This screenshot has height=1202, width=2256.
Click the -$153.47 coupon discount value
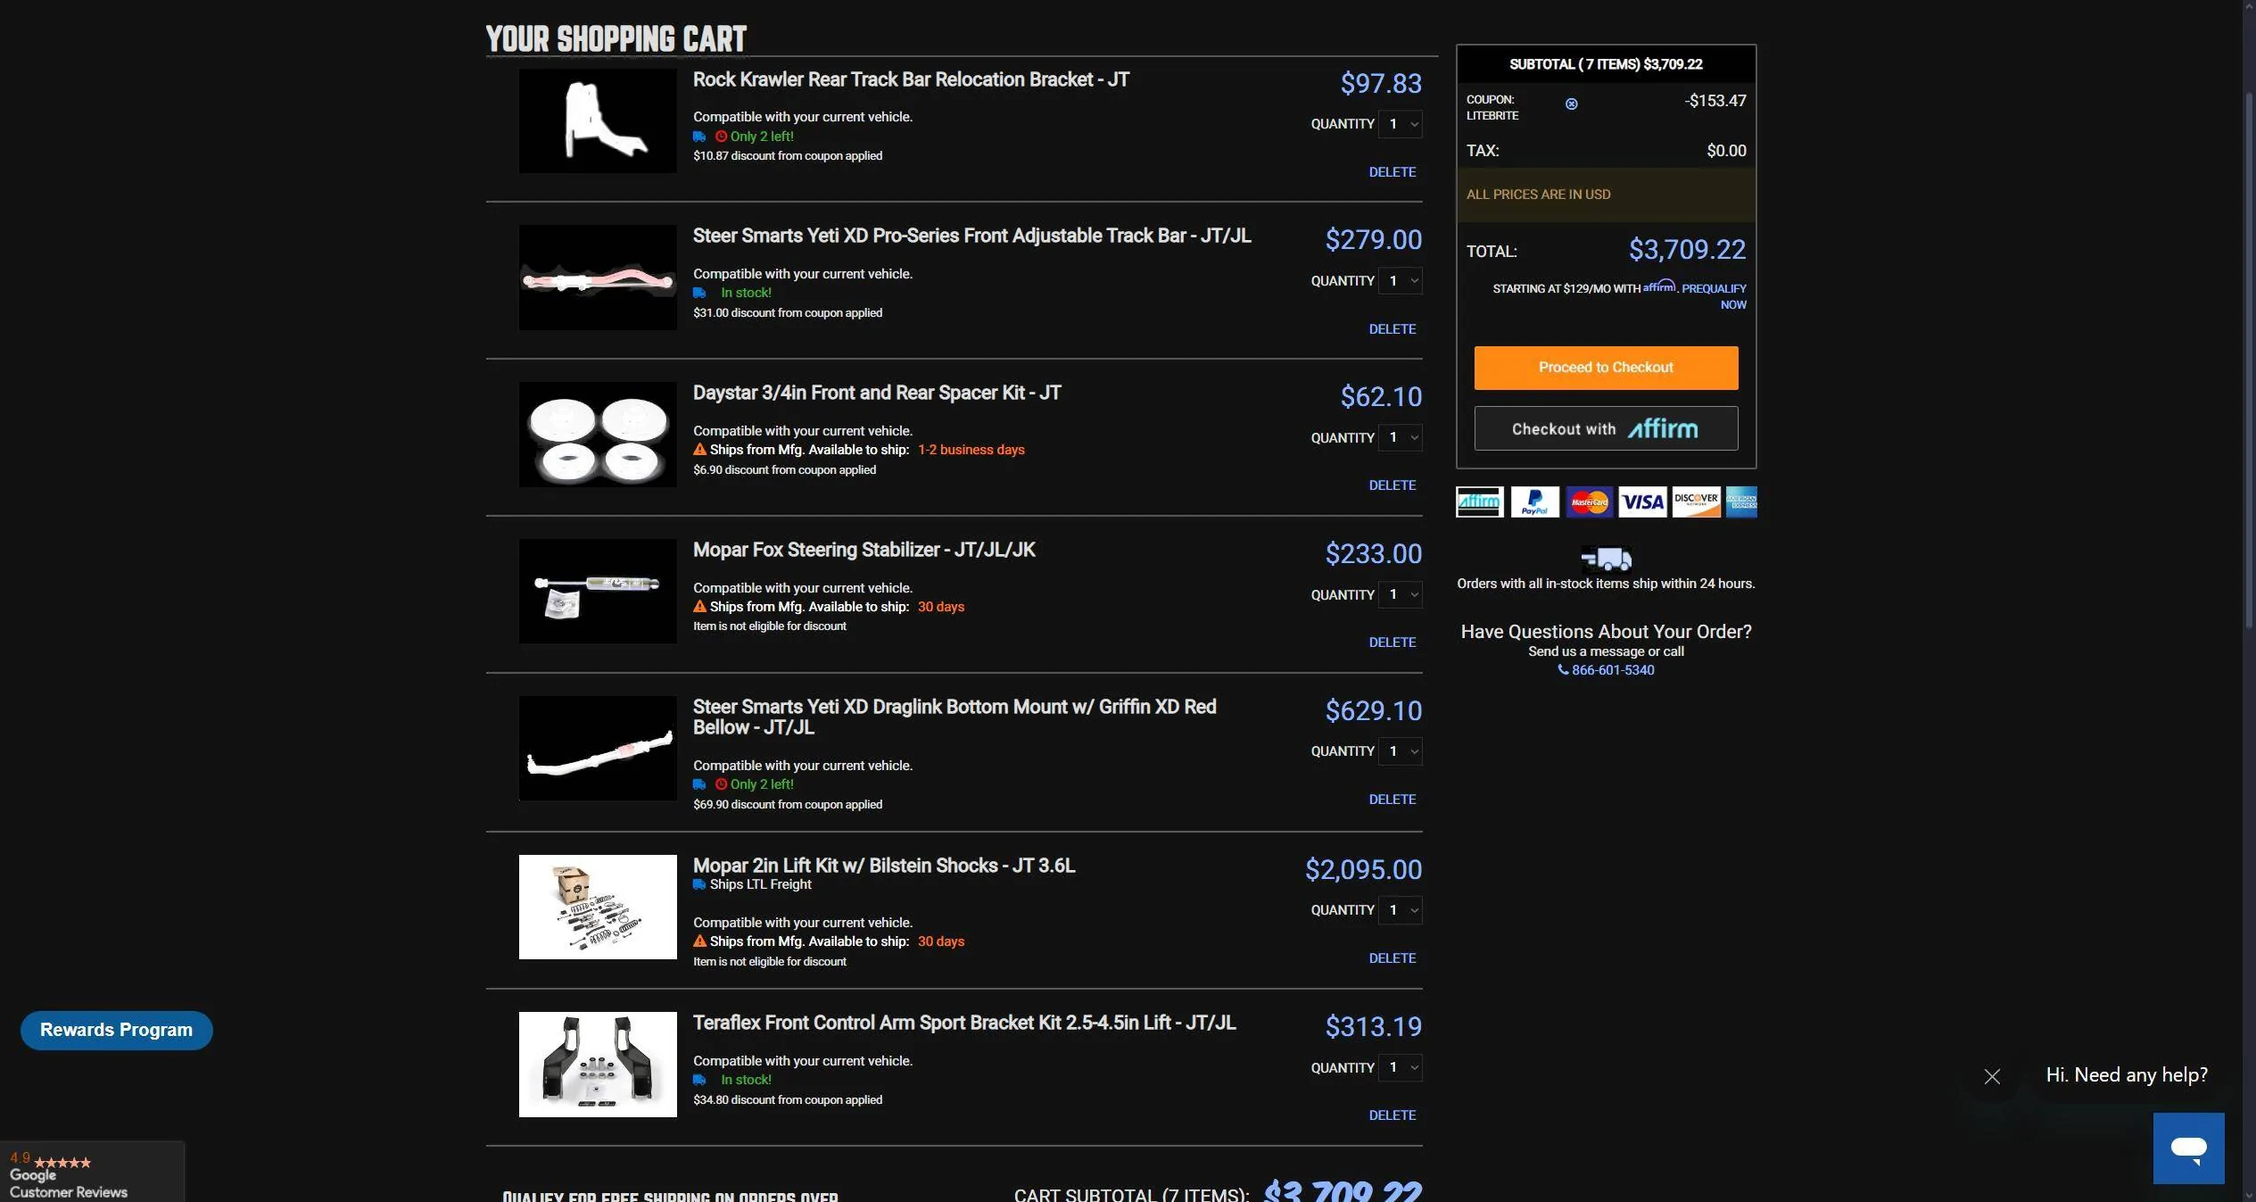pyautogui.click(x=1715, y=101)
